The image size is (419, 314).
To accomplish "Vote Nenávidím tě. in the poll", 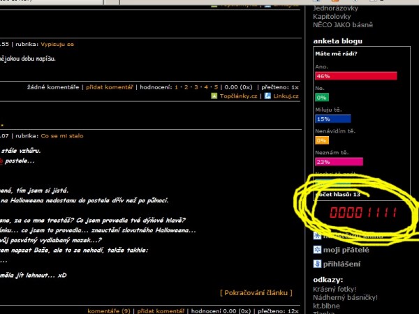I will pyautogui.click(x=335, y=131).
